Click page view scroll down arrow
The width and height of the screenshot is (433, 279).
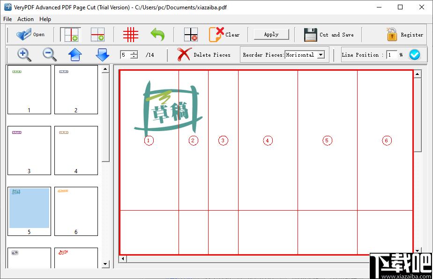click(417, 250)
